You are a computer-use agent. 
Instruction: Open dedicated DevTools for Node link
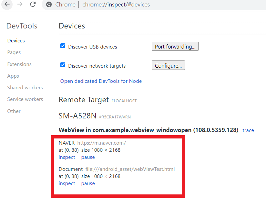[101, 81]
